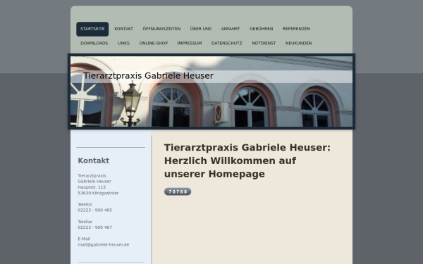Click the text 53639 Königswinter
Image resolution: width=423 pixels, height=264 pixels.
click(98, 193)
